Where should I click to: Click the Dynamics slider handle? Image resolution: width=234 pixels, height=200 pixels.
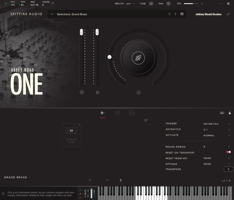pyautogui.click(x=97, y=32)
